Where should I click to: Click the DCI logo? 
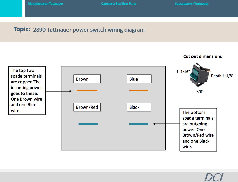[214, 177]
